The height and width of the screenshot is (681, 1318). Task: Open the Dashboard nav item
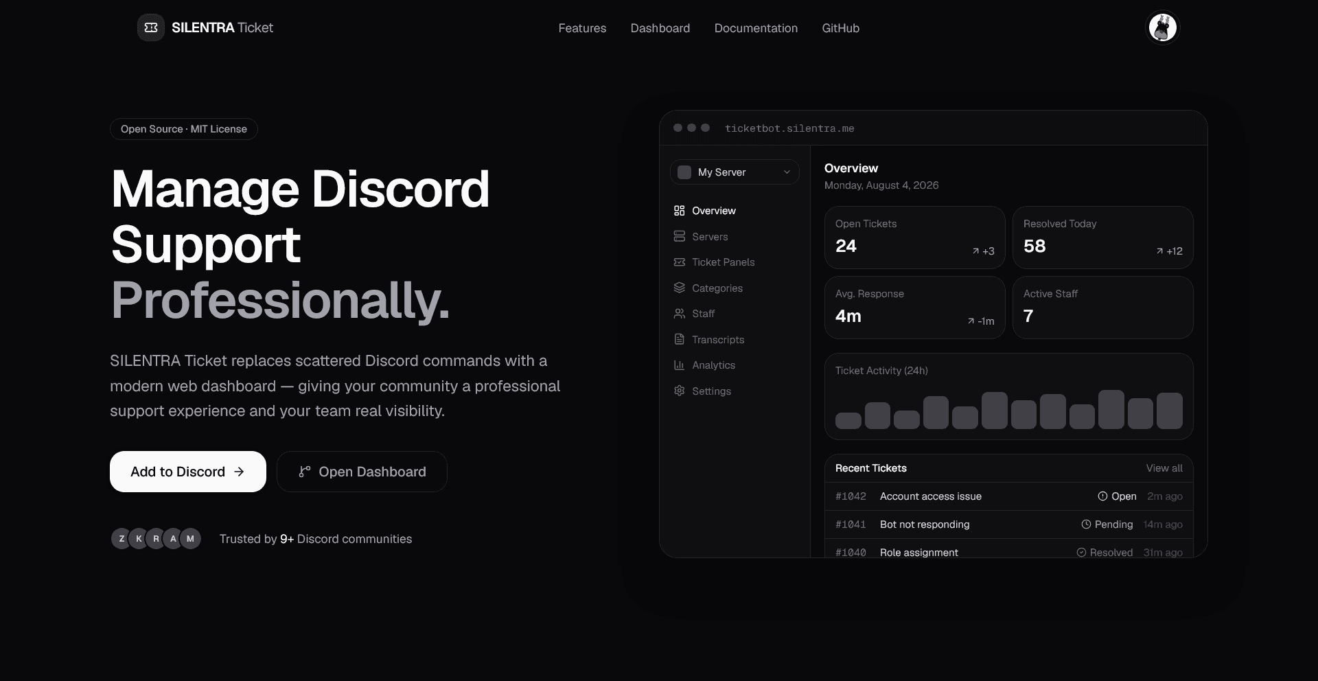(x=660, y=28)
